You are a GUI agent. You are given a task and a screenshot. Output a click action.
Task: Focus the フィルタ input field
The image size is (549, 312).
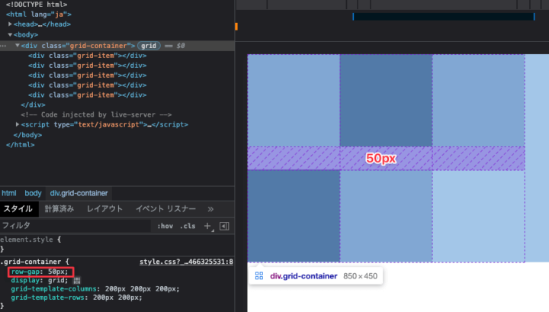[x=75, y=226]
